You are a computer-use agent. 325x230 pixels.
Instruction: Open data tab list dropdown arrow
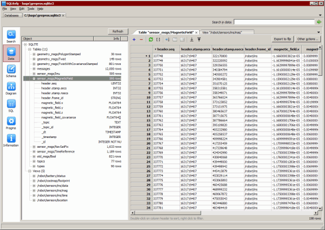319,32
